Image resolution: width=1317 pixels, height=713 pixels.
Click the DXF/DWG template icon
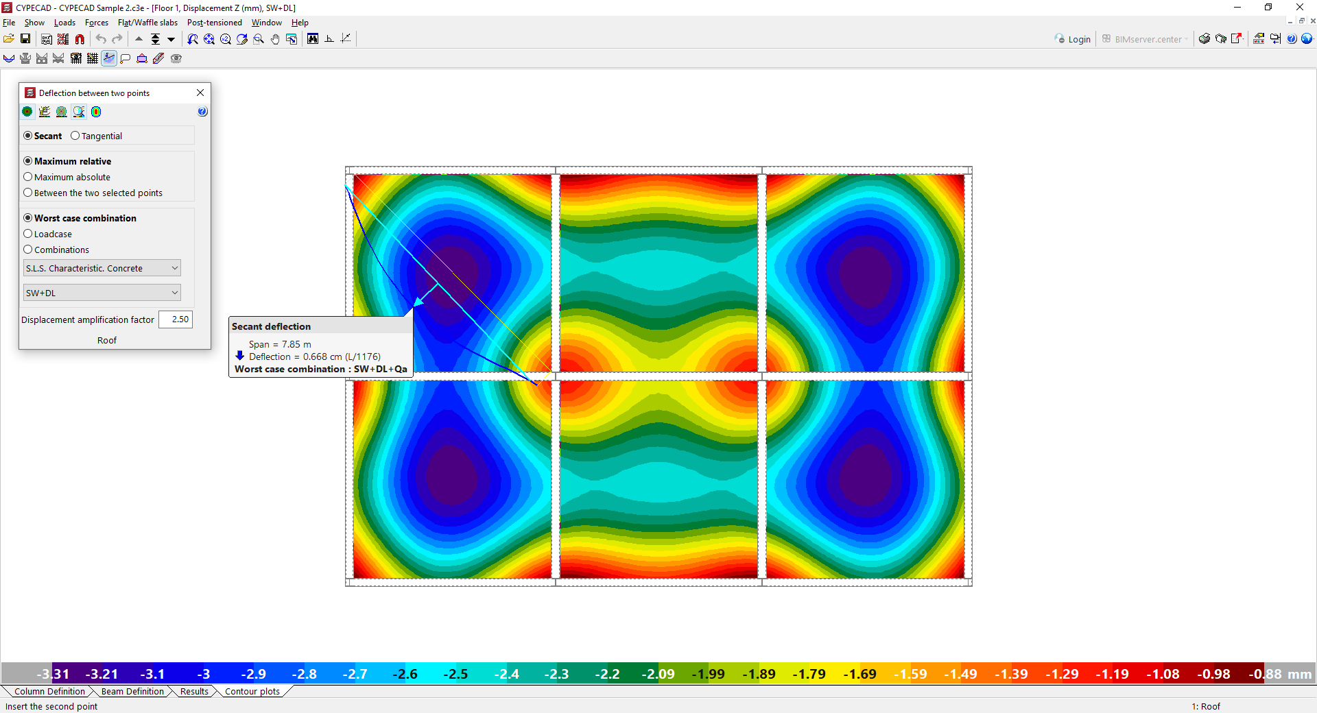coord(47,39)
